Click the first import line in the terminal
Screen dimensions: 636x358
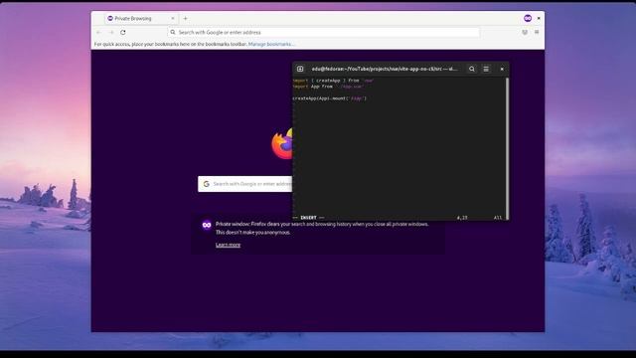pos(333,81)
